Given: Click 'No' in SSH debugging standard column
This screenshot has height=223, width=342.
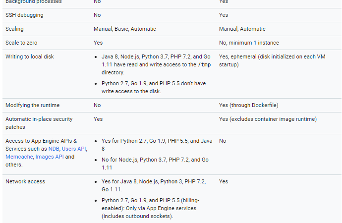Looking at the screenshot, I should point(97,15).
